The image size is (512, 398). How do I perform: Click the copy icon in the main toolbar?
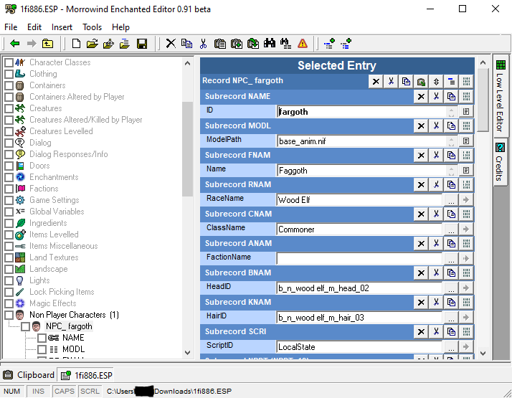pyautogui.click(x=186, y=44)
